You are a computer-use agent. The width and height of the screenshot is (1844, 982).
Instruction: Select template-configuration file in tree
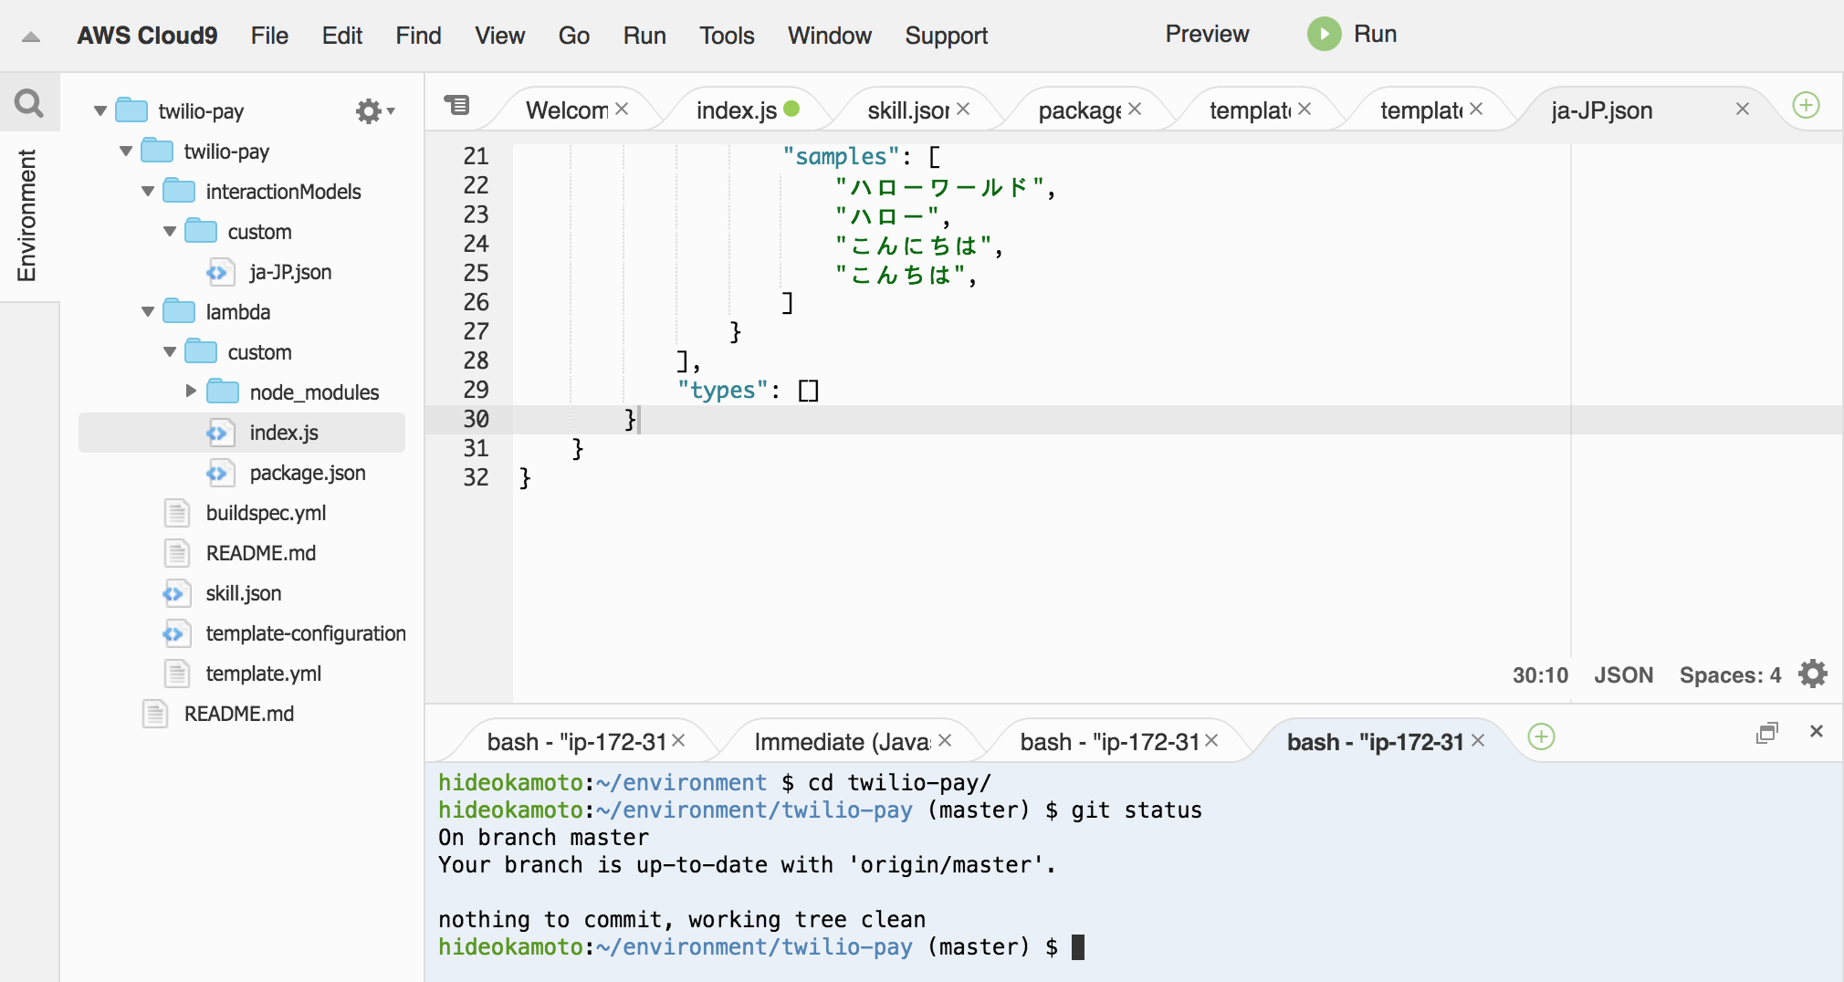pos(305,633)
